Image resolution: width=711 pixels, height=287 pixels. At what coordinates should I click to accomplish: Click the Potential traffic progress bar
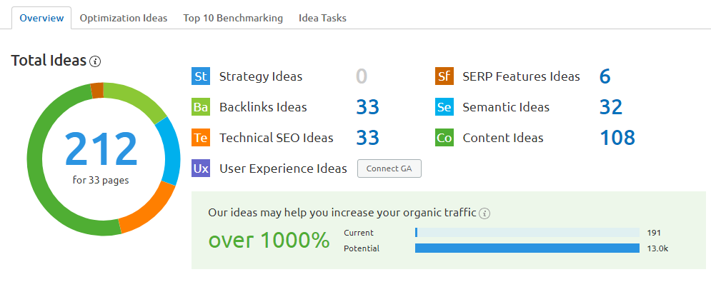point(527,248)
